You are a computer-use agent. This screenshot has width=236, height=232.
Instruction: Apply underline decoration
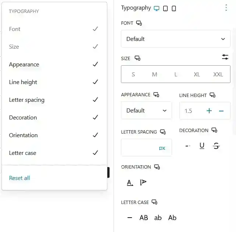click(x=202, y=146)
